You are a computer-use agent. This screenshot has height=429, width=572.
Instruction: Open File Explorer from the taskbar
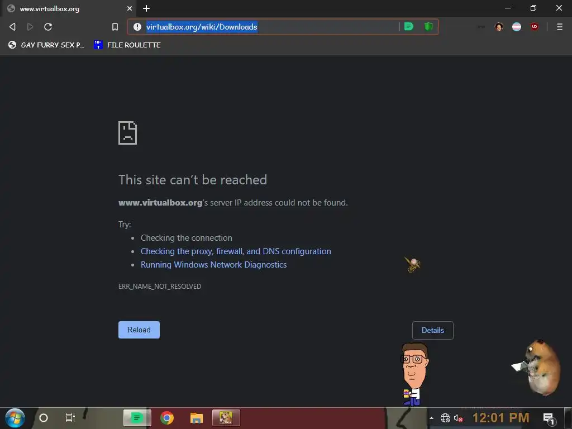click(x=196, y=418)
